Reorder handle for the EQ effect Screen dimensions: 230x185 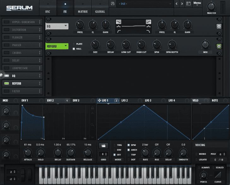point(40,76)
